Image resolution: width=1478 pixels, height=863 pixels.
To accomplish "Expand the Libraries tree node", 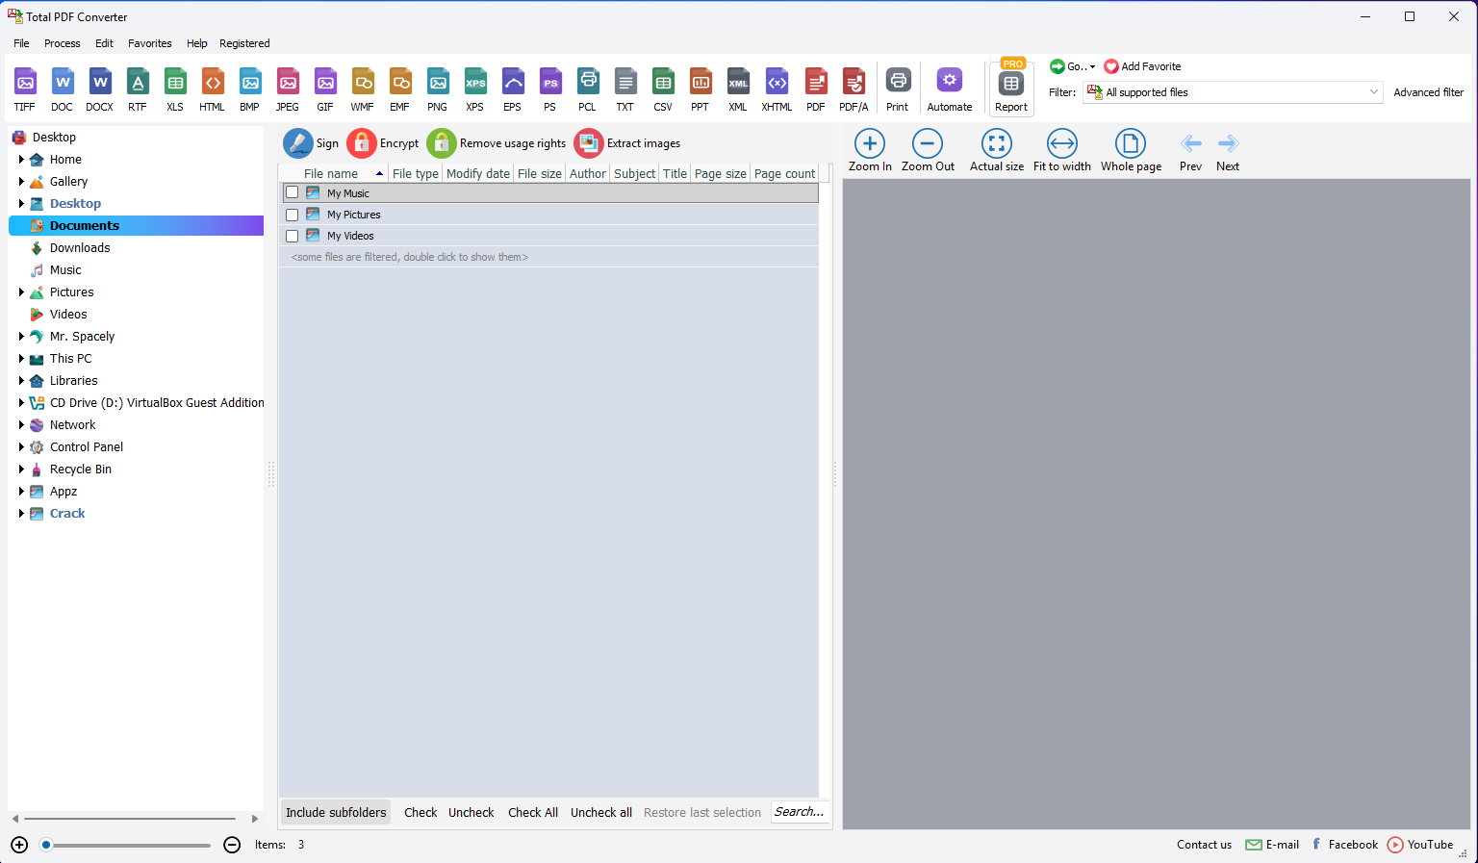I will tap(21, 381).
